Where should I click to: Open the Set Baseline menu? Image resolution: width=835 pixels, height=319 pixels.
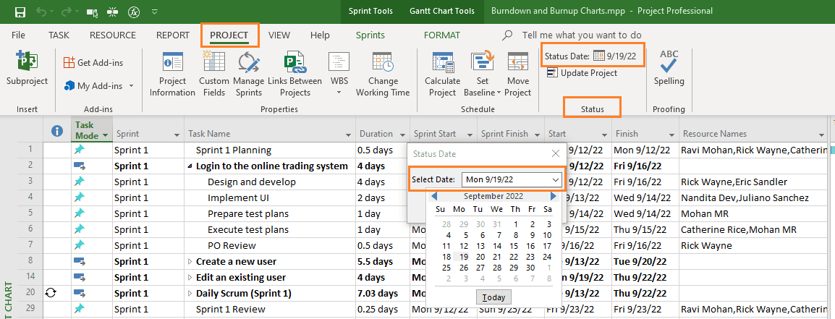[x=483, y=74]
